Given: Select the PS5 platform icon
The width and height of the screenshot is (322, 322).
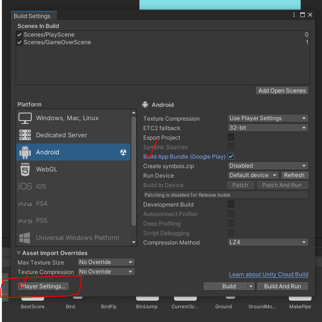Looking at the screenshot, I should tap(25, 221).
